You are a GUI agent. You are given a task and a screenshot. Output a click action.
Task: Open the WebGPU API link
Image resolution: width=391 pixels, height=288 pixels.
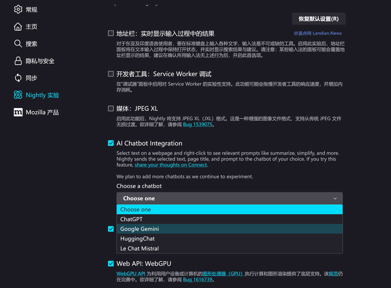[131, 274]
